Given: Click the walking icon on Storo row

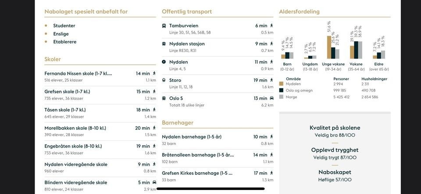Looking at the screenshot, I should pyautogui.click(x=271, y=81).
